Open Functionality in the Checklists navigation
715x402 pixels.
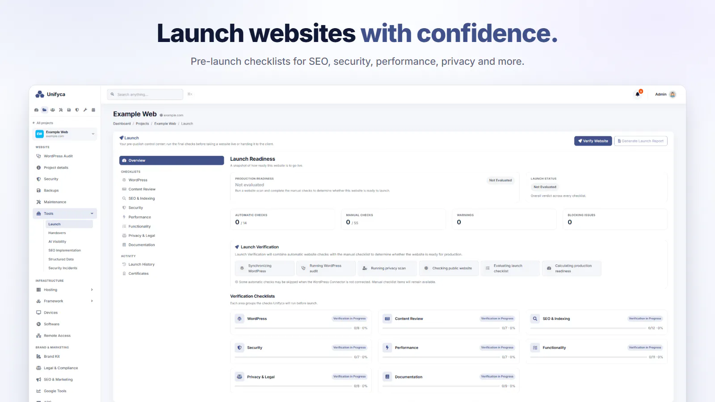point(139,226)
